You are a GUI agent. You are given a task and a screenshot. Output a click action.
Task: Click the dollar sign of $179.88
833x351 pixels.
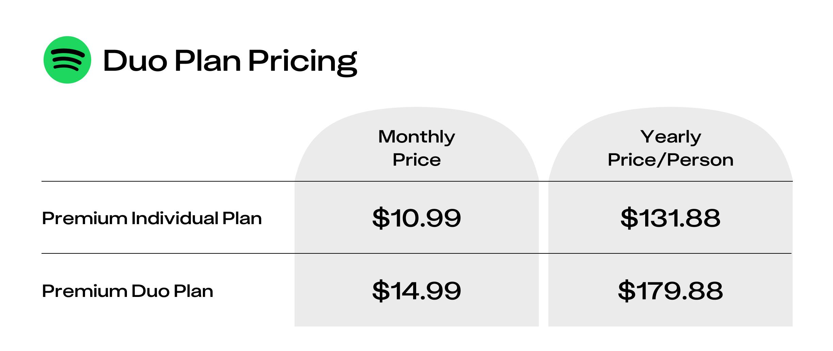pyautogui.click(x=626, y=291)
